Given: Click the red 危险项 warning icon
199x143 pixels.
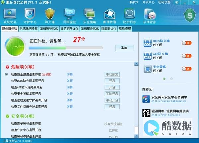Looking at the screenshot, I should pos(7,67).
